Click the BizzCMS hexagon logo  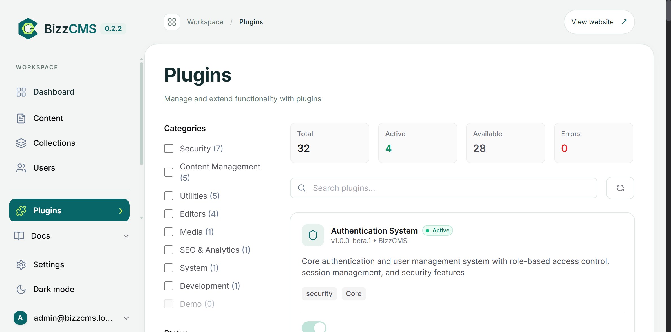(x=28, y=29)
